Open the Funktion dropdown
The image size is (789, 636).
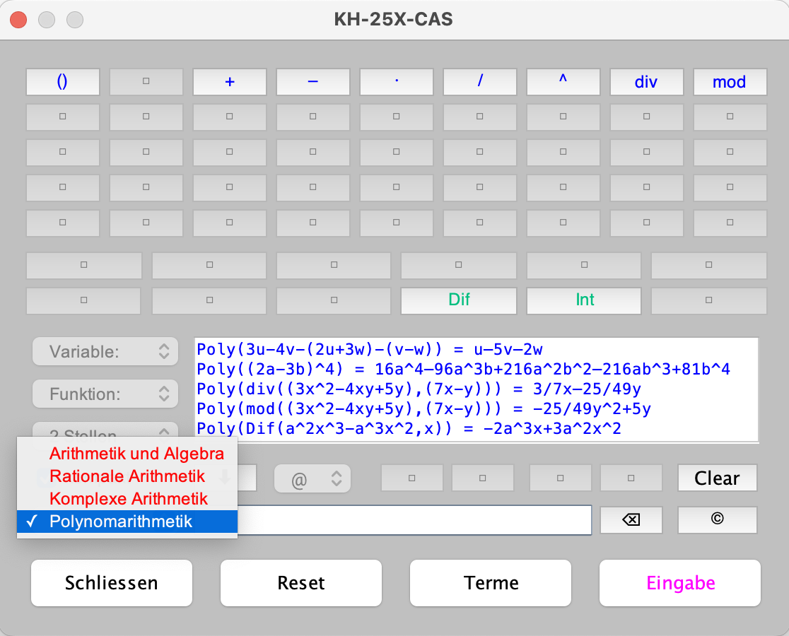tap(105, 394)
